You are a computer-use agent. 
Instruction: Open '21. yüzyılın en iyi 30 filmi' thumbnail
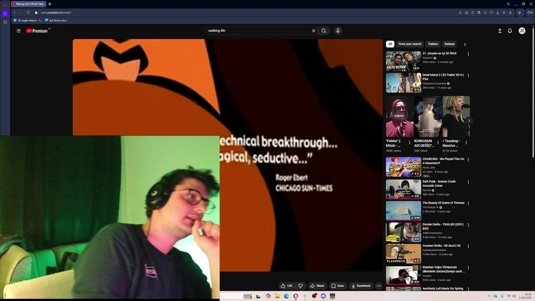[x=403, y=61]
